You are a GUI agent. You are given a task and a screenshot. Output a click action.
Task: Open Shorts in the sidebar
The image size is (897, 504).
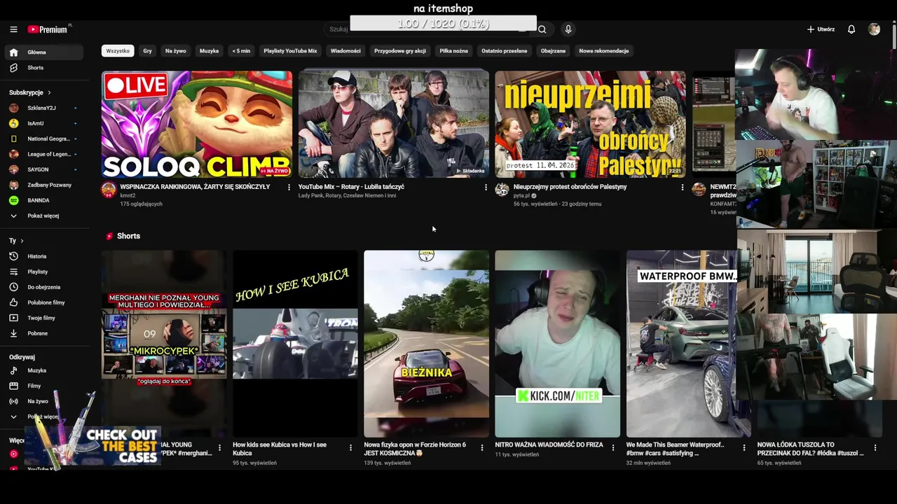(44, 68)
